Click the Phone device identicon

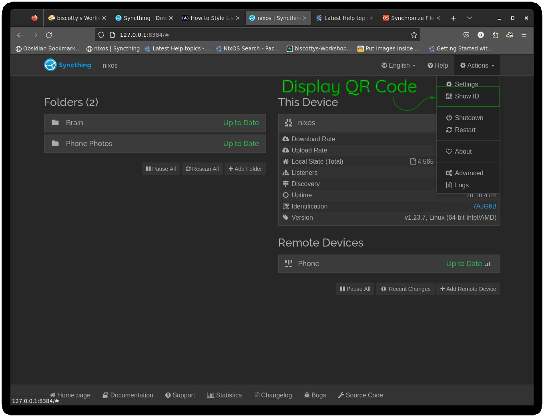pos(288,263)
